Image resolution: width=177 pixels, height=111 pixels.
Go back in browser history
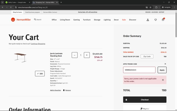[x=2, y=7]
